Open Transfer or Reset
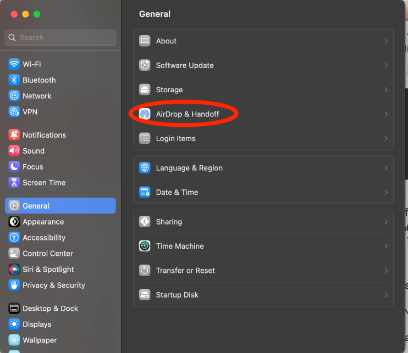 (x=185, y=271)
